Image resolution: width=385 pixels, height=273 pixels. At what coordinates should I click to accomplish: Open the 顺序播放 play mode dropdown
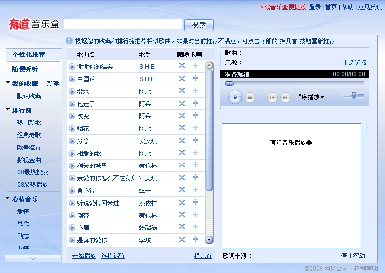pyautogui.click(x=310, y=97)
